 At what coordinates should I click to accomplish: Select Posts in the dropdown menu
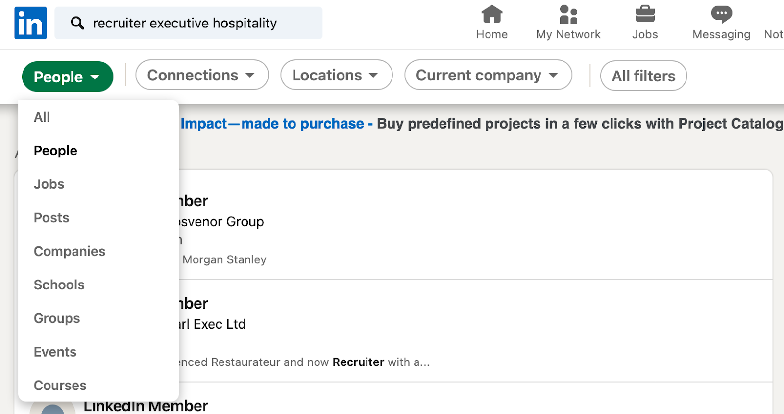51,218
